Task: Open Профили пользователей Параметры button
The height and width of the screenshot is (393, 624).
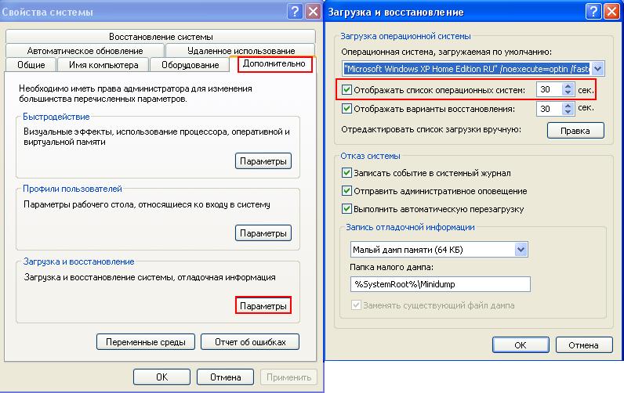Action: pos(263,233)
